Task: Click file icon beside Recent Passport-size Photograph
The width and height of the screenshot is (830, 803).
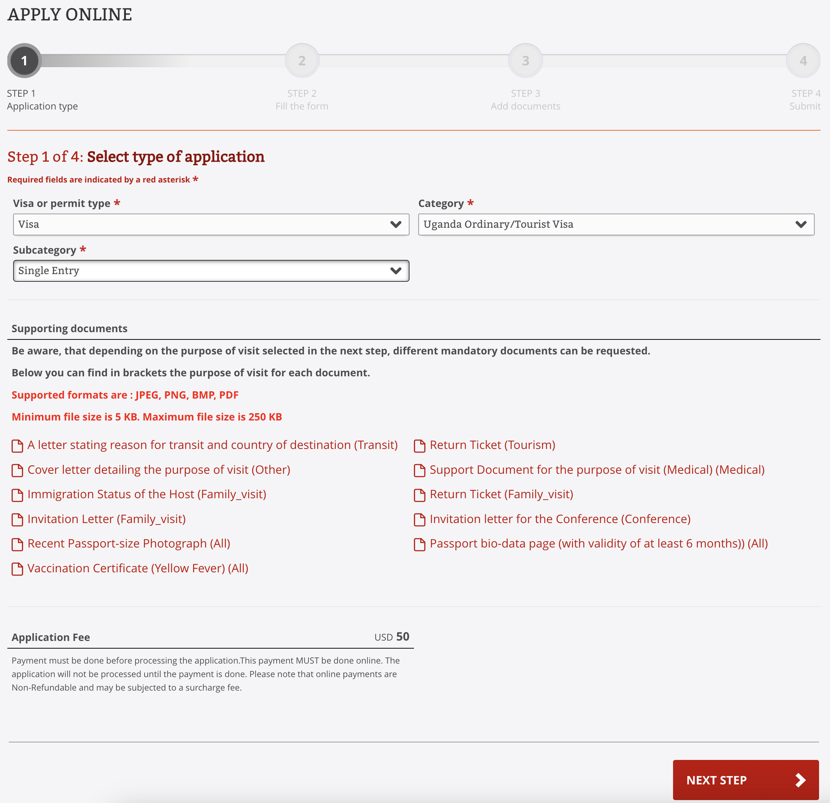Action: [x=17, y=544]
